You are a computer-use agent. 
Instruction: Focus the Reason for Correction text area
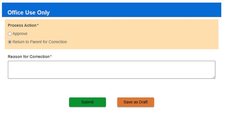112,70
